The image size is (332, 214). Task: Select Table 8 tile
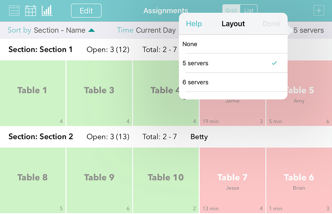coord(33,180)
